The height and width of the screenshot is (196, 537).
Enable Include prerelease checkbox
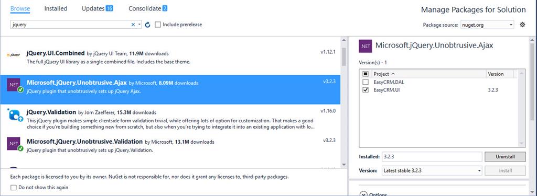pyautogui.click(x=158, y=25)
